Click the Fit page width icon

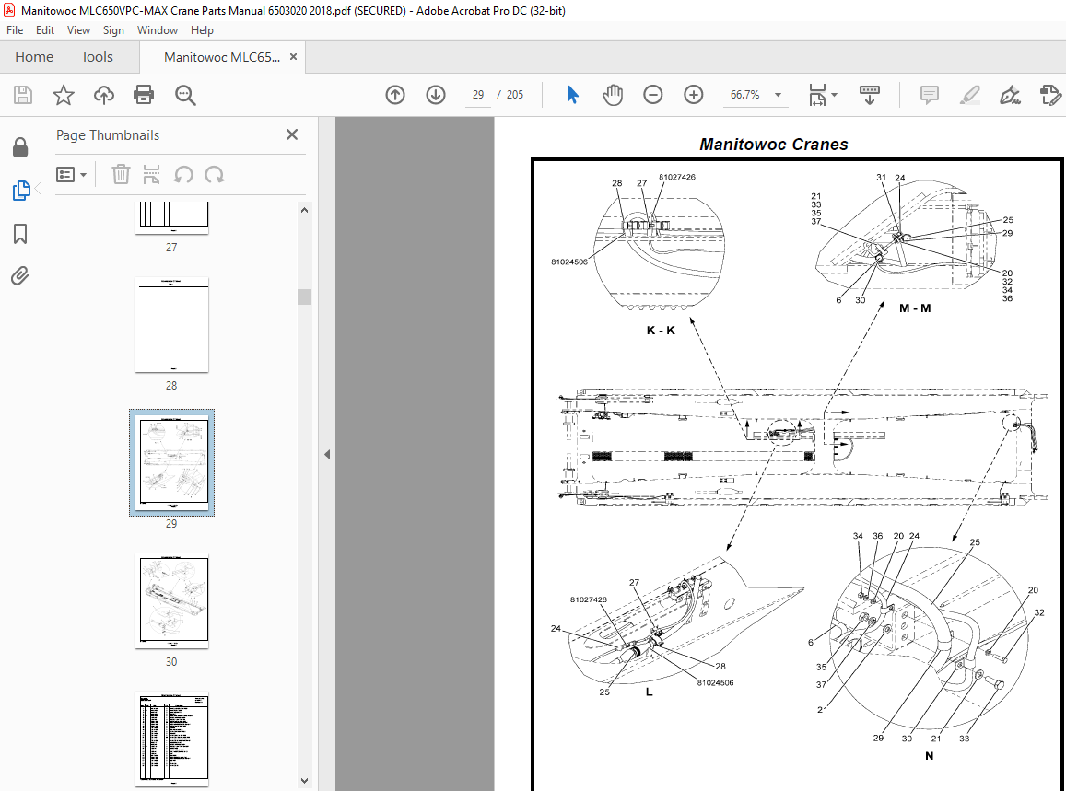click(x=817, y=95)
